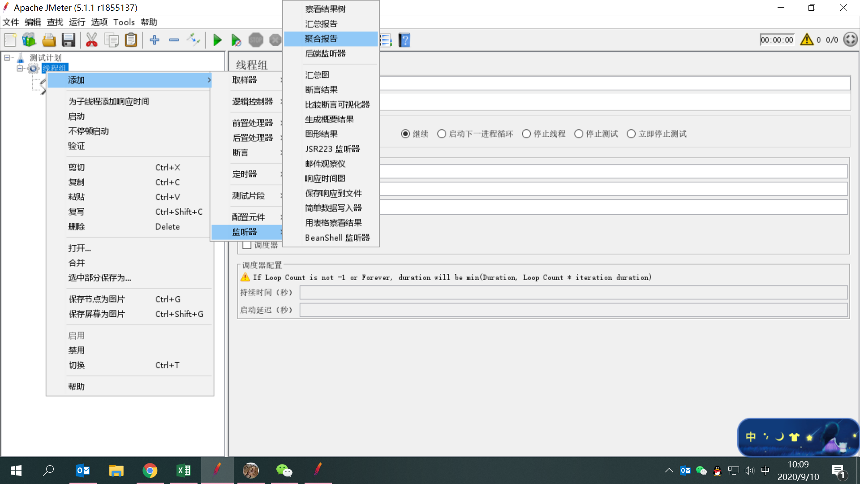Open Chrome from the taskbar
Screen dimensions: 860x484
click(150, 471)
